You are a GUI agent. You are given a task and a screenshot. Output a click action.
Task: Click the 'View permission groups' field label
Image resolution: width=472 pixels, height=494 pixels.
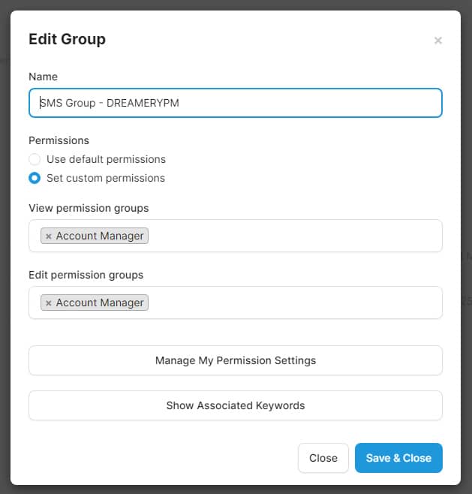[89, 208]
